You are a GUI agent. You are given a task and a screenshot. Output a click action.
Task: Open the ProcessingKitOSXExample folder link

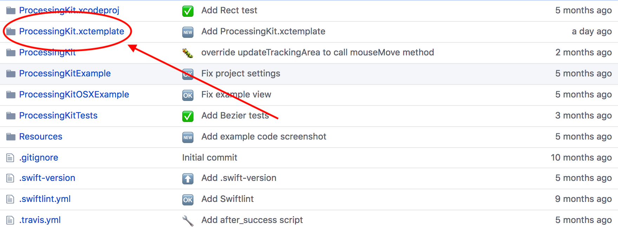point(74,94)
